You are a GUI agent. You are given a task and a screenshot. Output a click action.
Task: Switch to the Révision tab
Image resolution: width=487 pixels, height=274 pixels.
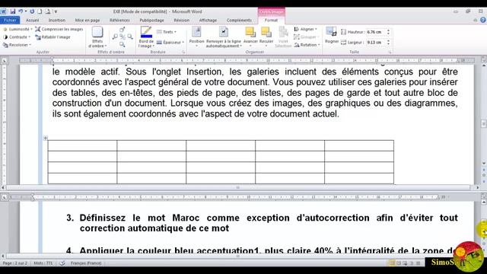pyautogui.click(x=181, y=21)
